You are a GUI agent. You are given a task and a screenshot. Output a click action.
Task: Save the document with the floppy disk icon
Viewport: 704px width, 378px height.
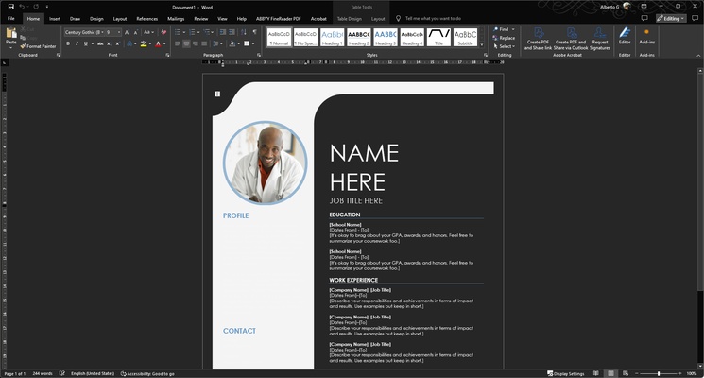[11, 7]
